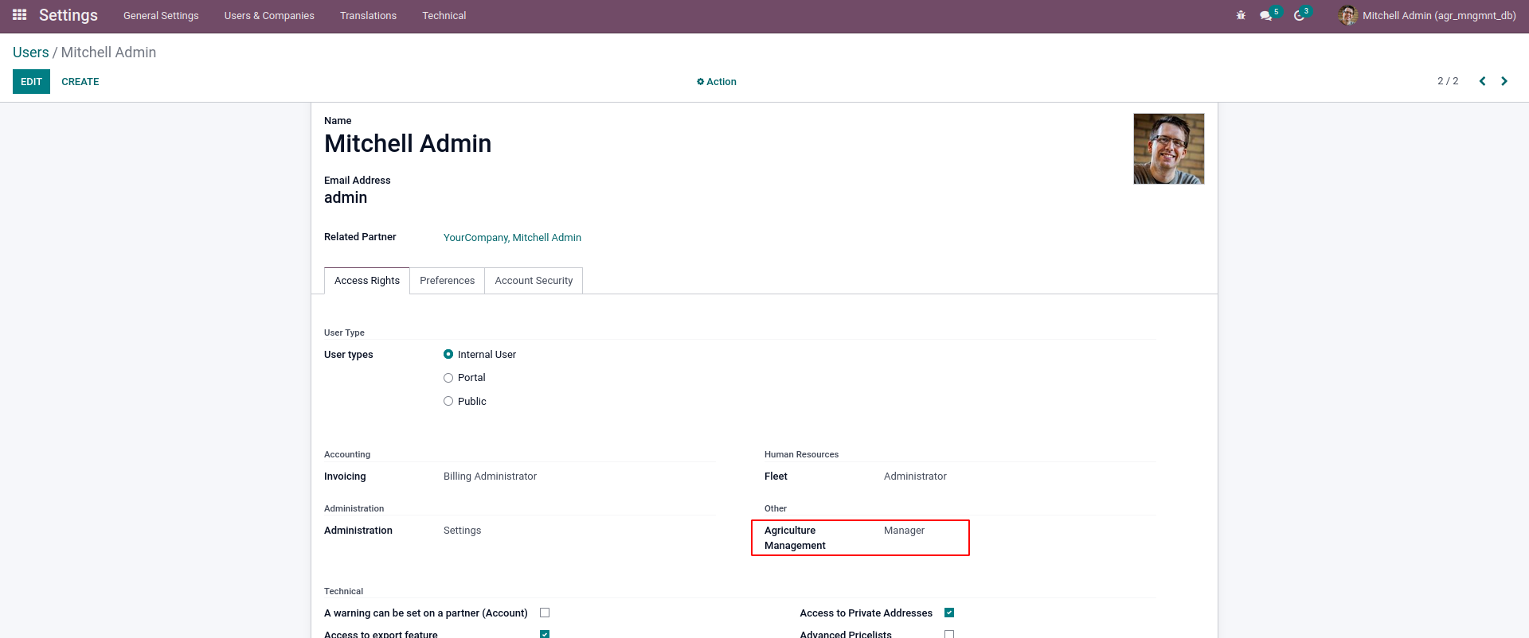Open YourCompany, Mitchell Admin partner link
The image size is (1529, 638).
(512, 238)
